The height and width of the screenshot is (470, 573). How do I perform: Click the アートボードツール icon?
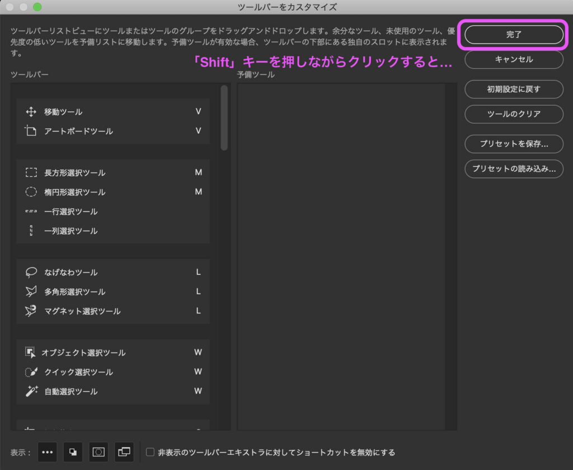pyautogui.click(x=31, y=131)
